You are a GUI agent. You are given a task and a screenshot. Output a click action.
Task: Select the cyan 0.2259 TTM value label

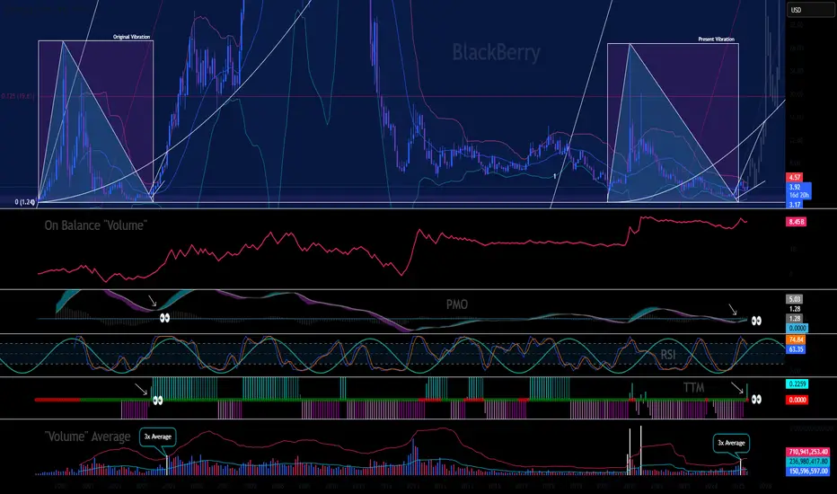pos(797,384)
